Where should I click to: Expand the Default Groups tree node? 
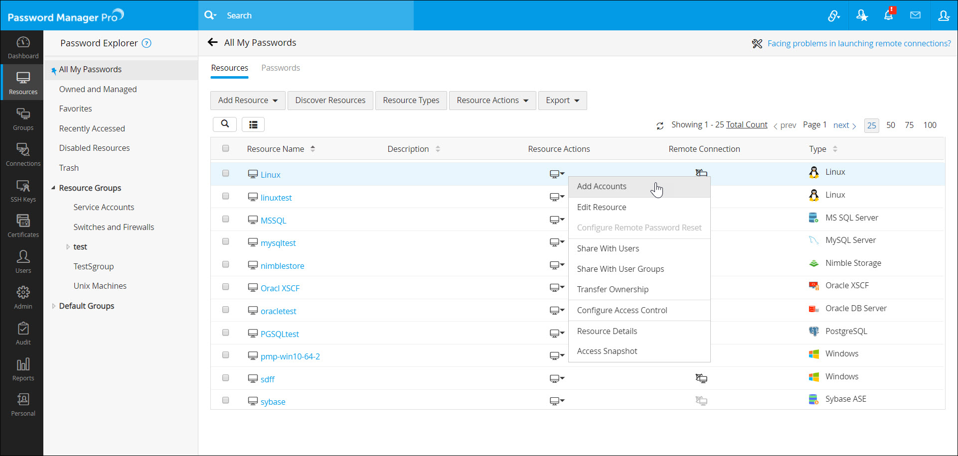coord(54,306)
